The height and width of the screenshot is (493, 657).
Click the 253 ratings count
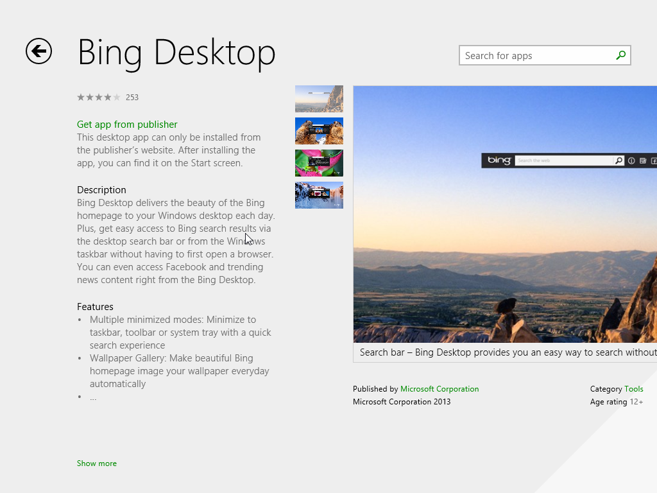132,97
